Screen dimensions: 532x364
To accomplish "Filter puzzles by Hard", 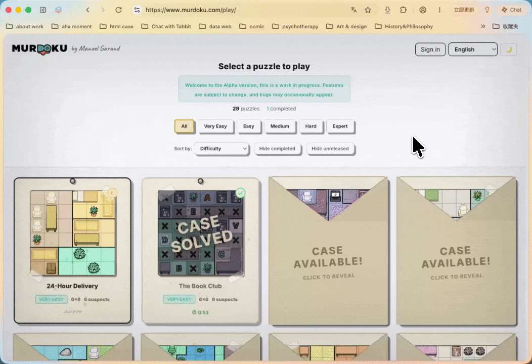I will click(x=311, y=126).
